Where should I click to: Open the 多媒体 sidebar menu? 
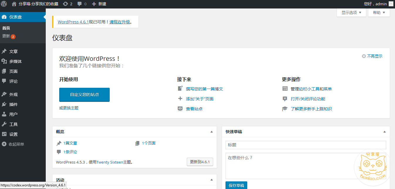23,61
